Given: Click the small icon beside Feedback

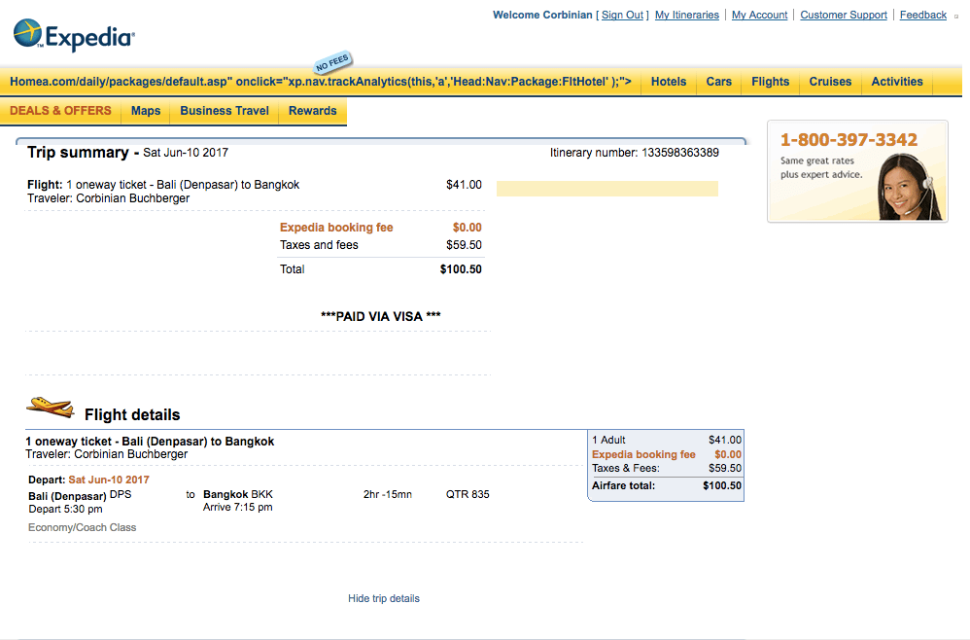Looking at the screenshot, I should click(955, 17).
